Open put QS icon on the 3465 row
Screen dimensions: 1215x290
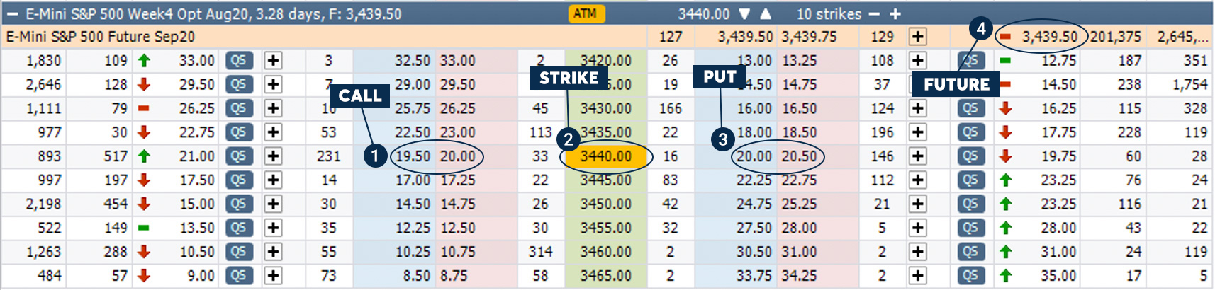pyautogui.click(x=970, y=276)
